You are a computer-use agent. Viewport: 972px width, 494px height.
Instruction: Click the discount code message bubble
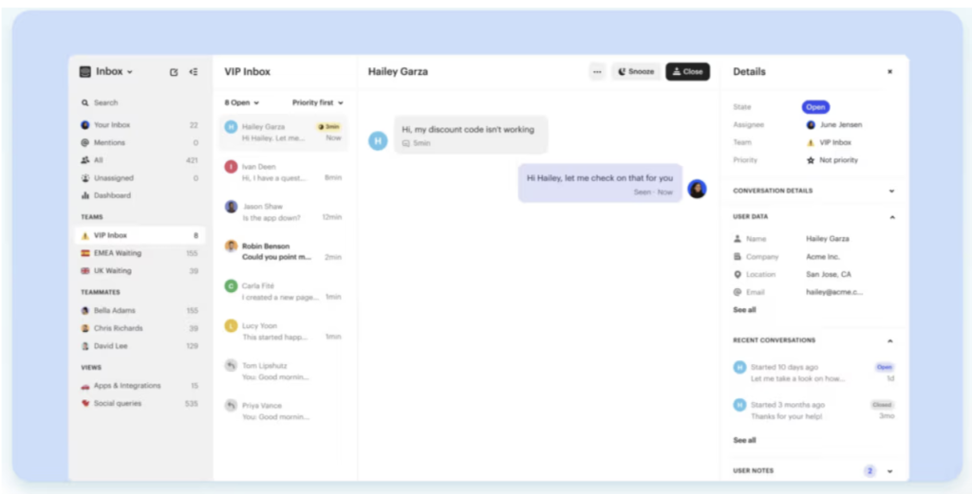(x=471, y=135)
